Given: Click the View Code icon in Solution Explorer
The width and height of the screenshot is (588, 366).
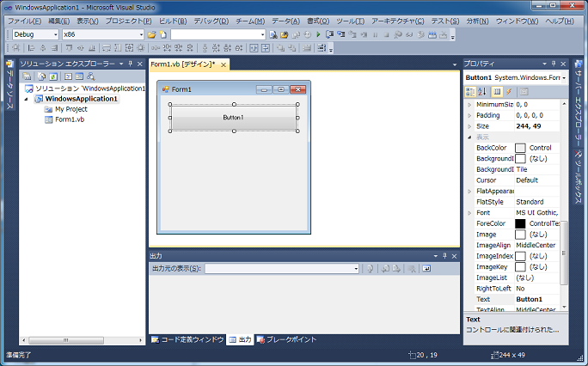Looking at the screenshot, I should pos(68,76).
